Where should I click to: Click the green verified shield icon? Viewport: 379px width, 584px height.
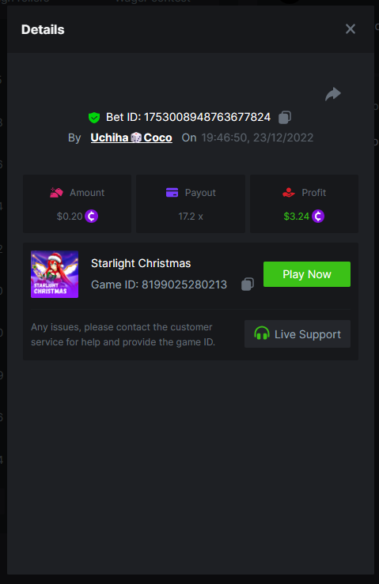coord(94,117)
